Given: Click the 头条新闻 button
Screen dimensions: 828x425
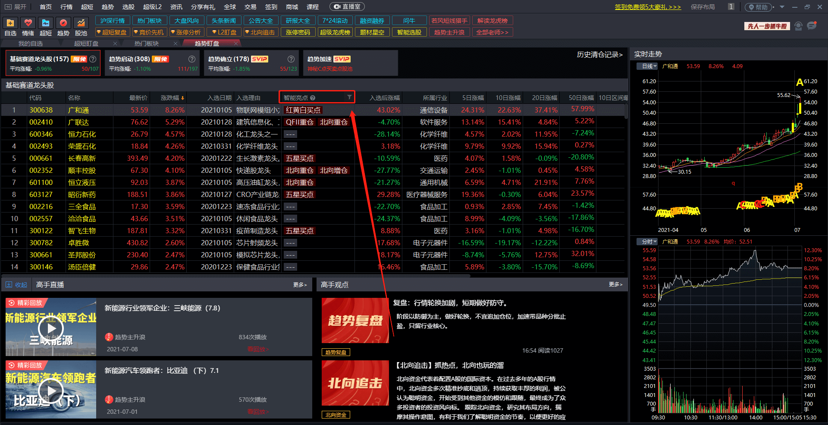Looking at the screenshot, I should tap(223, 21).
